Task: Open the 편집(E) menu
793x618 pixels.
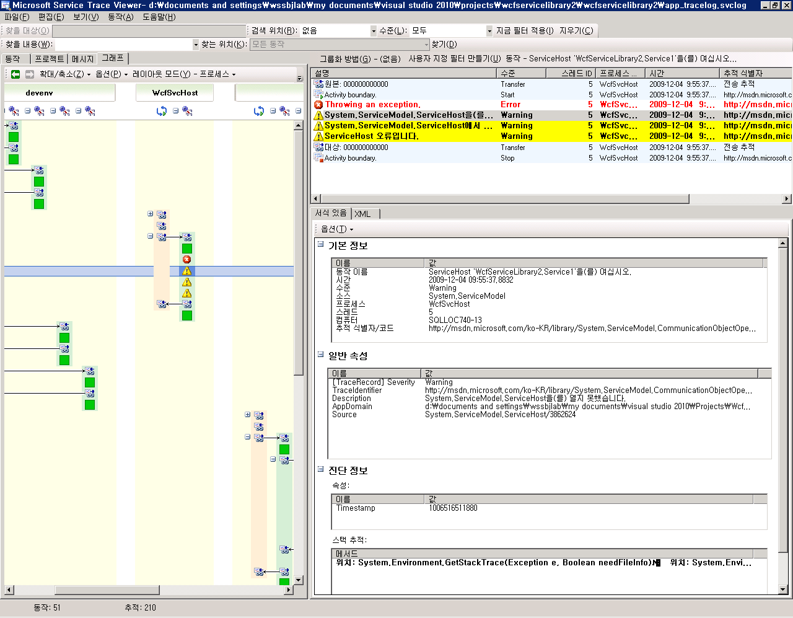Action: click(x=51, y=17)
